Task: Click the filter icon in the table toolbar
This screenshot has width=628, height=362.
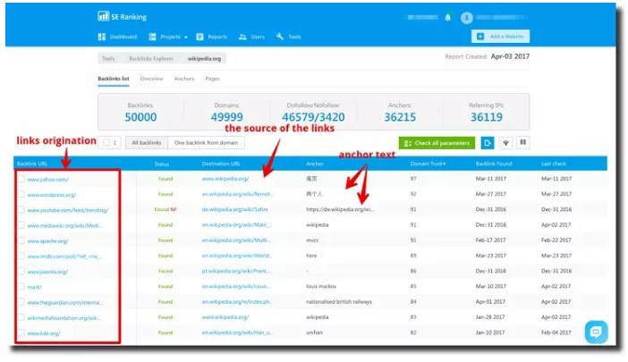Action: coord(505,142)
